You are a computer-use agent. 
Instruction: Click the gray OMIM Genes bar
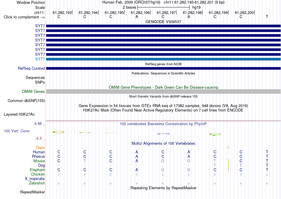(x=163, y=91)
